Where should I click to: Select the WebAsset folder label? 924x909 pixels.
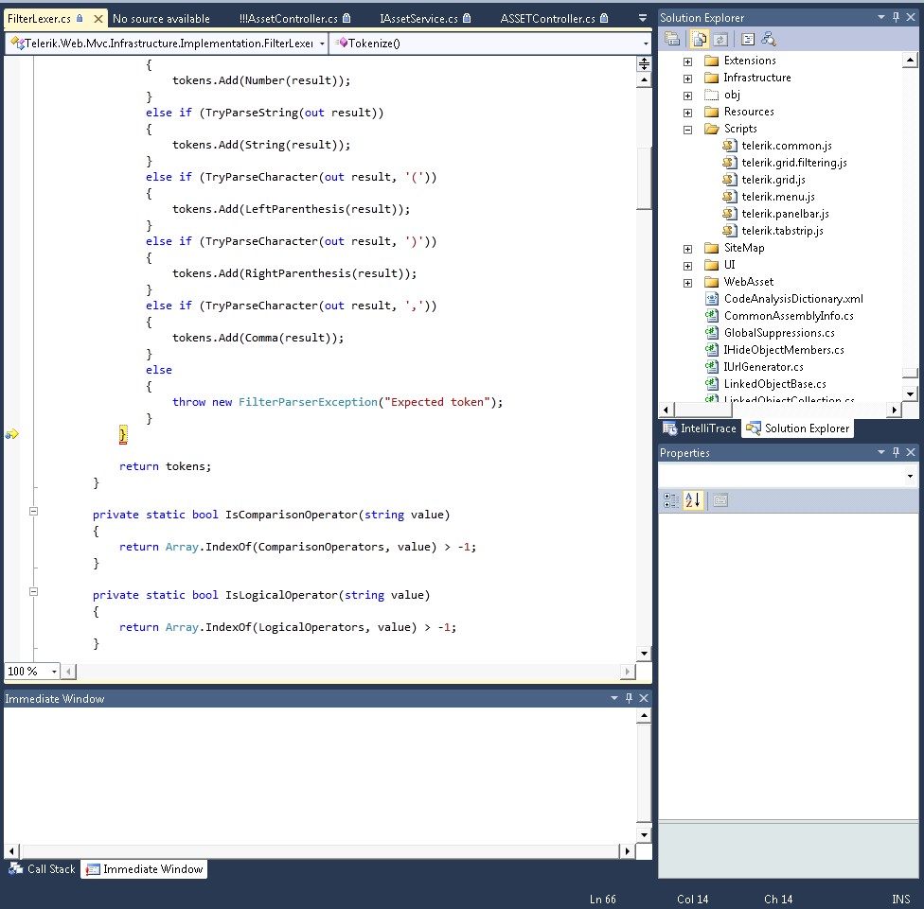coord(749,282)
